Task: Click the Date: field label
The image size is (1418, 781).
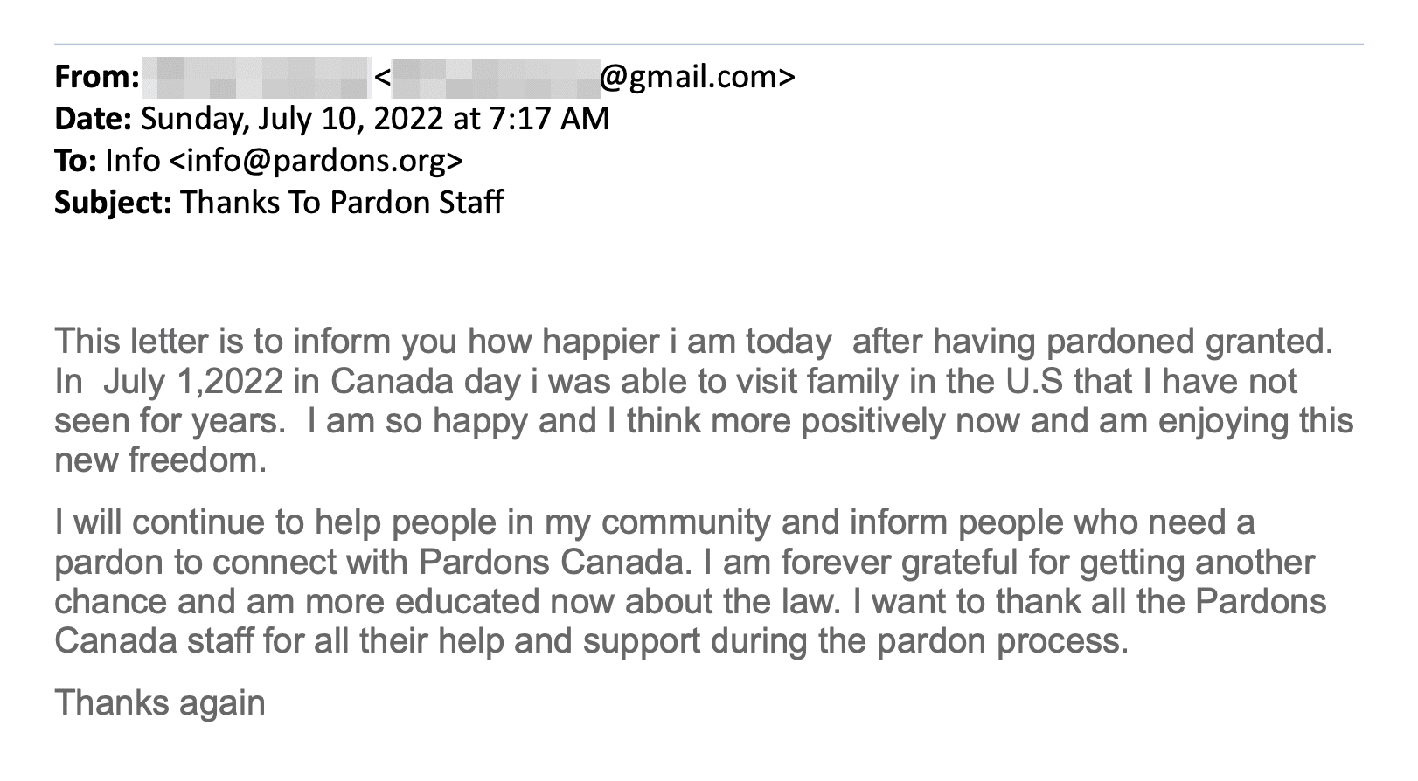Action: 93,119
